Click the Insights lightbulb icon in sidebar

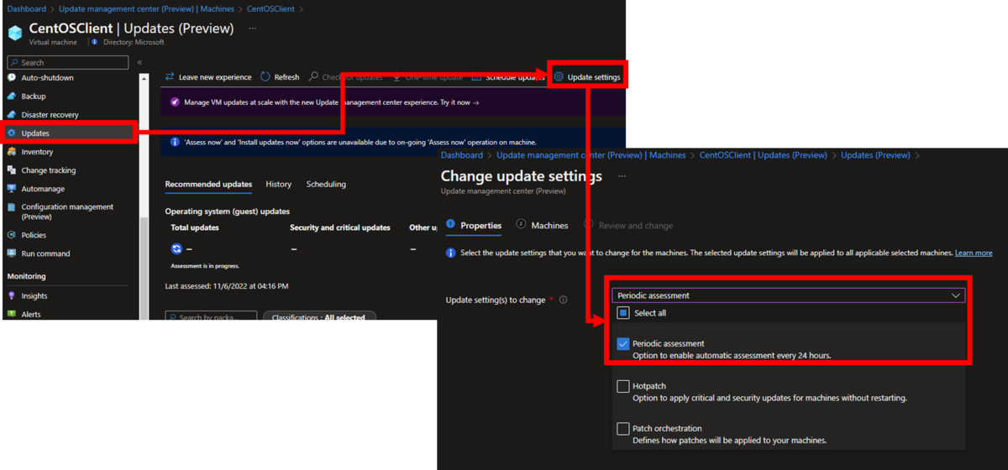click(x=12, y=296)
